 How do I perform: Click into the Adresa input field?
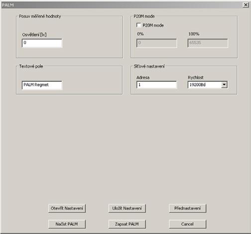(156, 85)
